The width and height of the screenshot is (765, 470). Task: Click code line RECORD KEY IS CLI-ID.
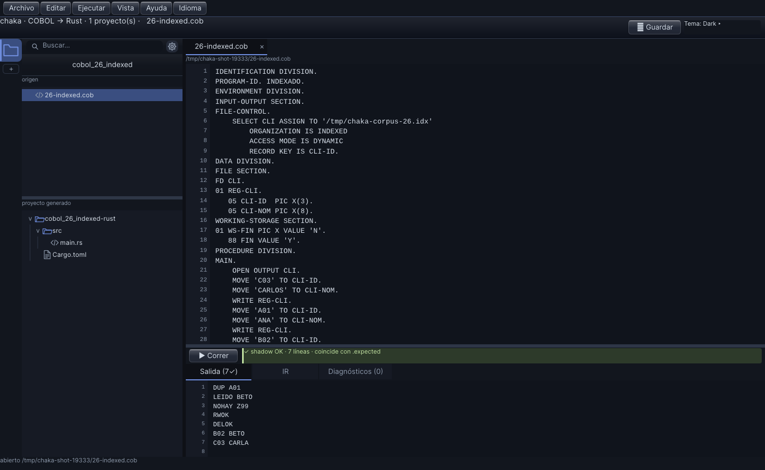[x=294, y=151]
